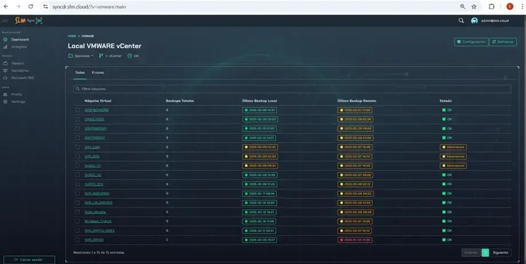Bookmark this page with the star icon
The width and height of the screenshot is (526, 264).
(x=474, y=6)
